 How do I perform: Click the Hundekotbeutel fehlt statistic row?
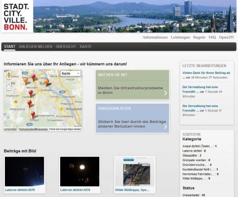(x=200, y=169)
